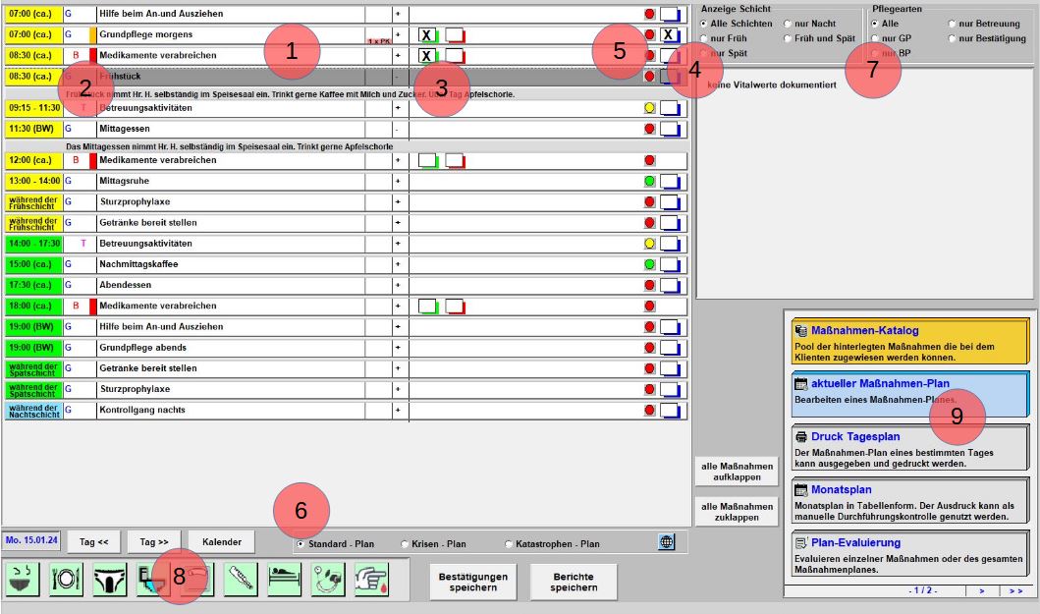Click the 'Bestätigungen speichern' button
This screenshot has height=614, width=1040.
pyautogui.click(x=473, y=582)
